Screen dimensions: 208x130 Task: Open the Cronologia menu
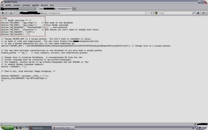point(26,5)
